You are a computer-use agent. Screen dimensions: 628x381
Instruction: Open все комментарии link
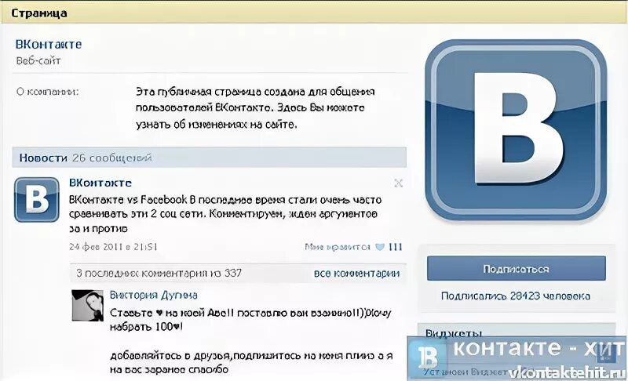click(356, 274)
